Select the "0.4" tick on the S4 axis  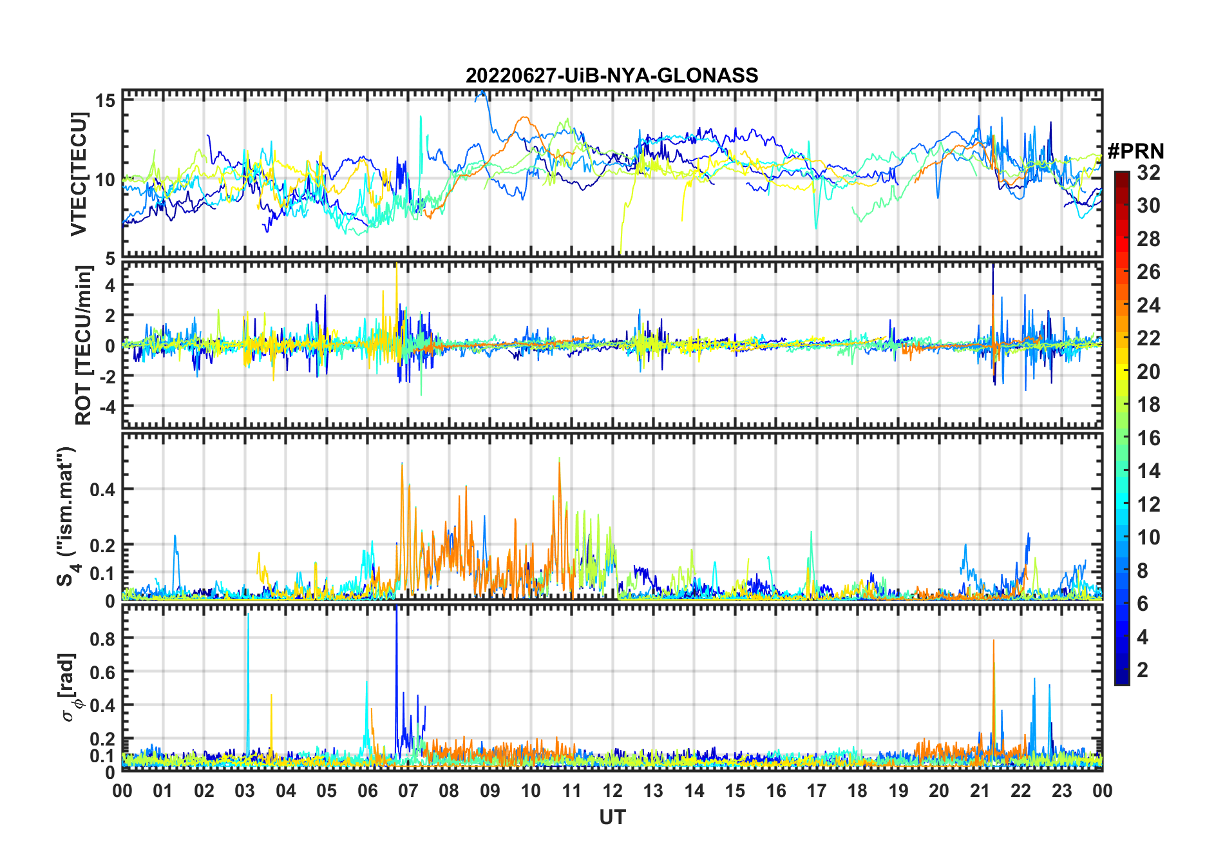[x=103, y=490]
